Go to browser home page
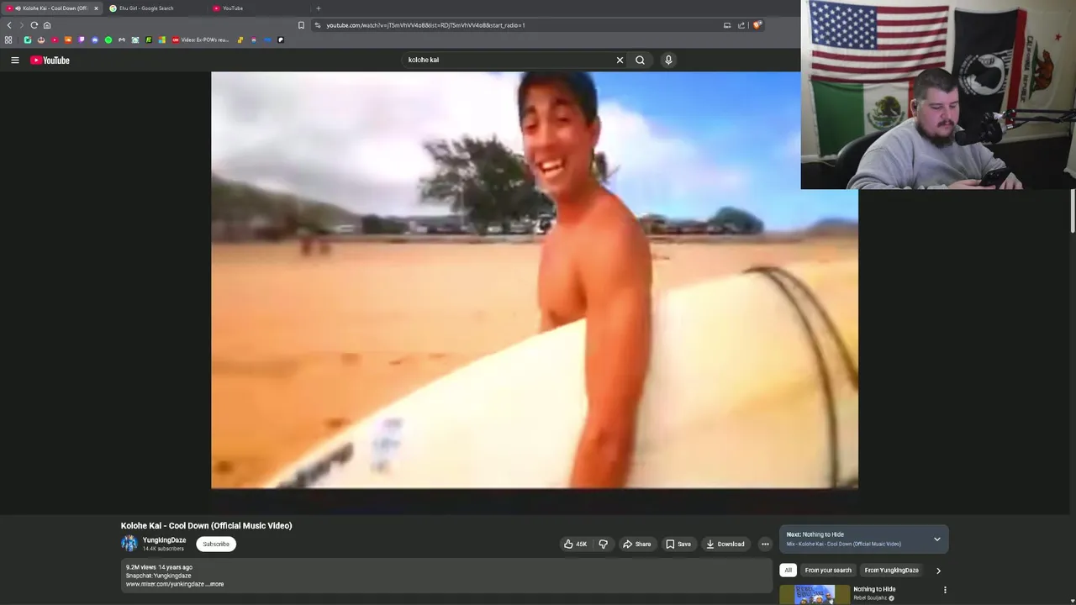Viewport: 1076px width, 605px height. click(x=47, y=25)
